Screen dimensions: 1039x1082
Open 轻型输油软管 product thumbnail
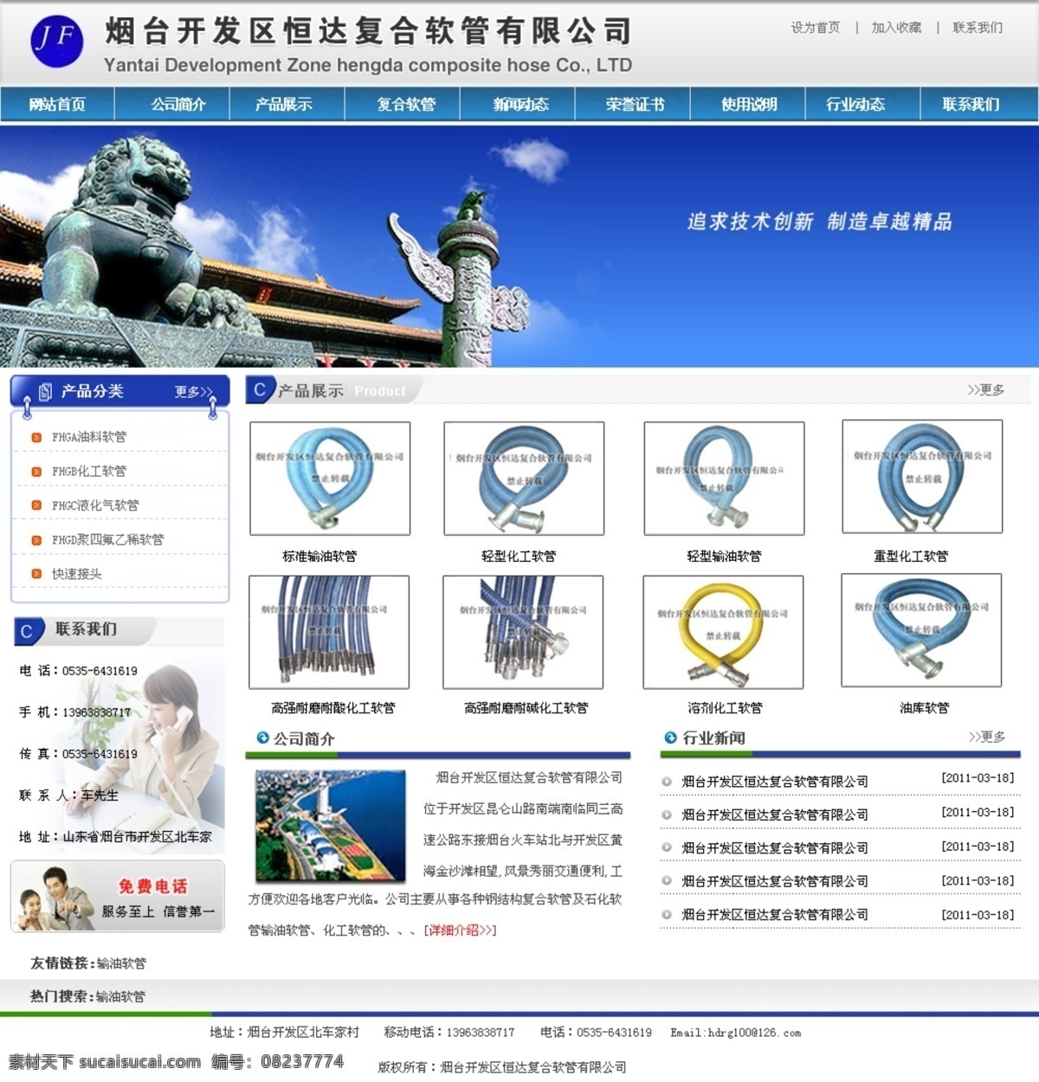pos(725,479)
